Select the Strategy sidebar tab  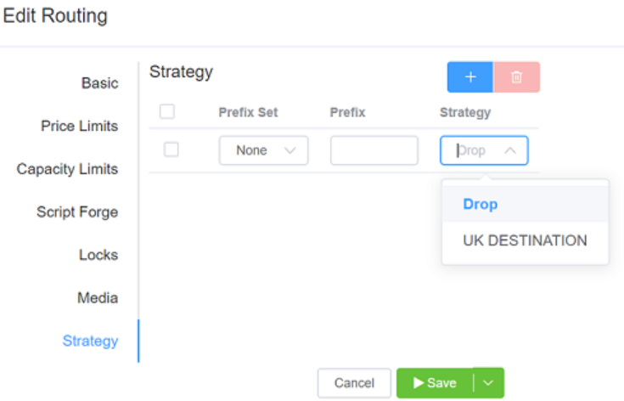(90, 341)
